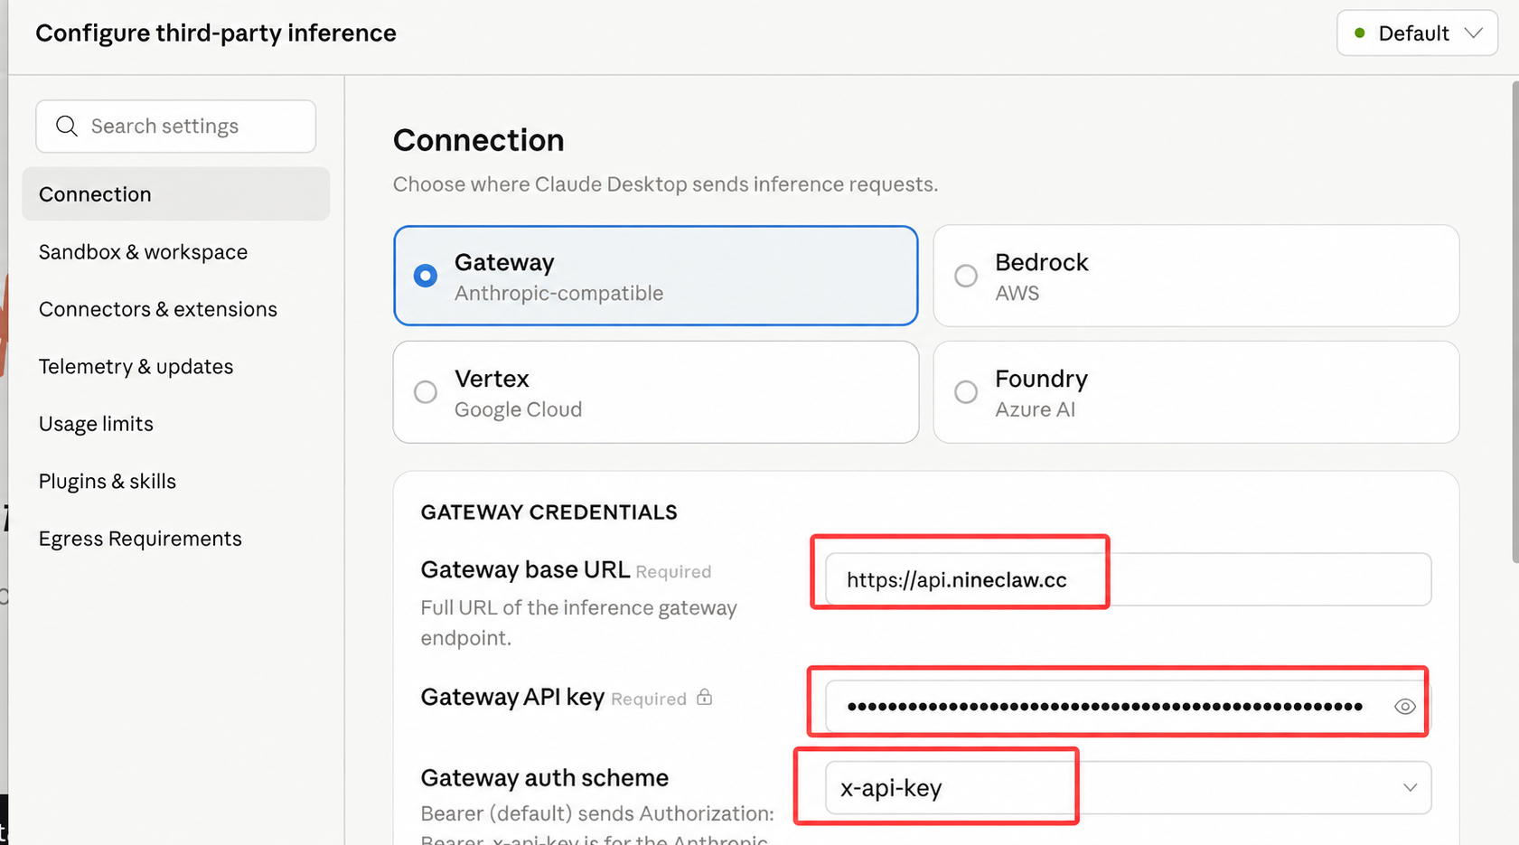Click the lock icon beside Gateway API key
Screen dimensions: 1519x845
point(704,697)
